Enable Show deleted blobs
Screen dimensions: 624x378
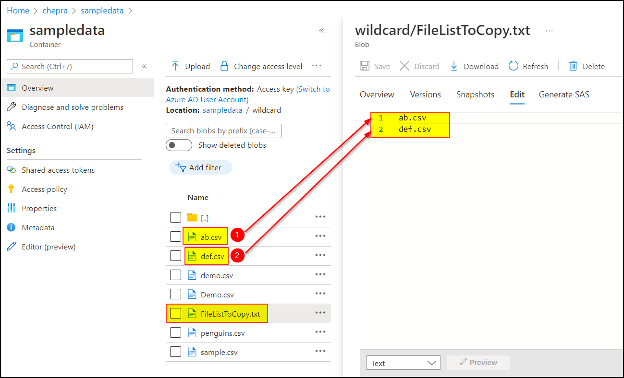[x=179, y=145]
